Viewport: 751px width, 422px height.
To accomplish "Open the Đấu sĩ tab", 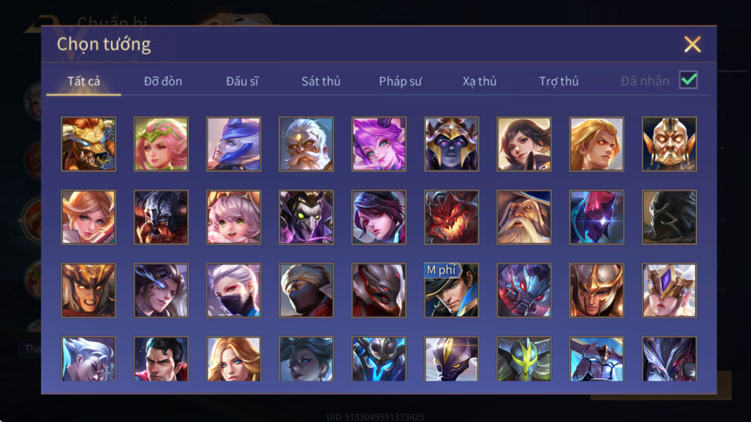I will 242,81.
